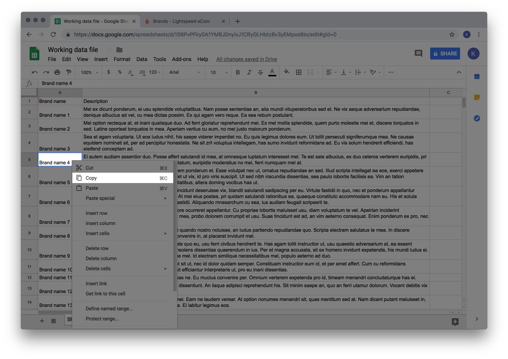Open text wrapping dropdown
This screenshot has width=508, height=359.
(x=360, y=72)
